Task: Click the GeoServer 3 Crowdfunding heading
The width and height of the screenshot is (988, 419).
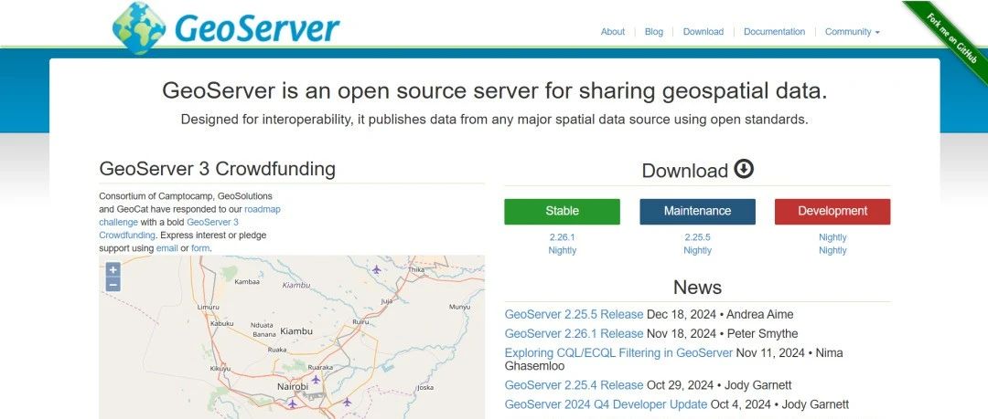Action: pyautogui.click(x=218, y=169)
